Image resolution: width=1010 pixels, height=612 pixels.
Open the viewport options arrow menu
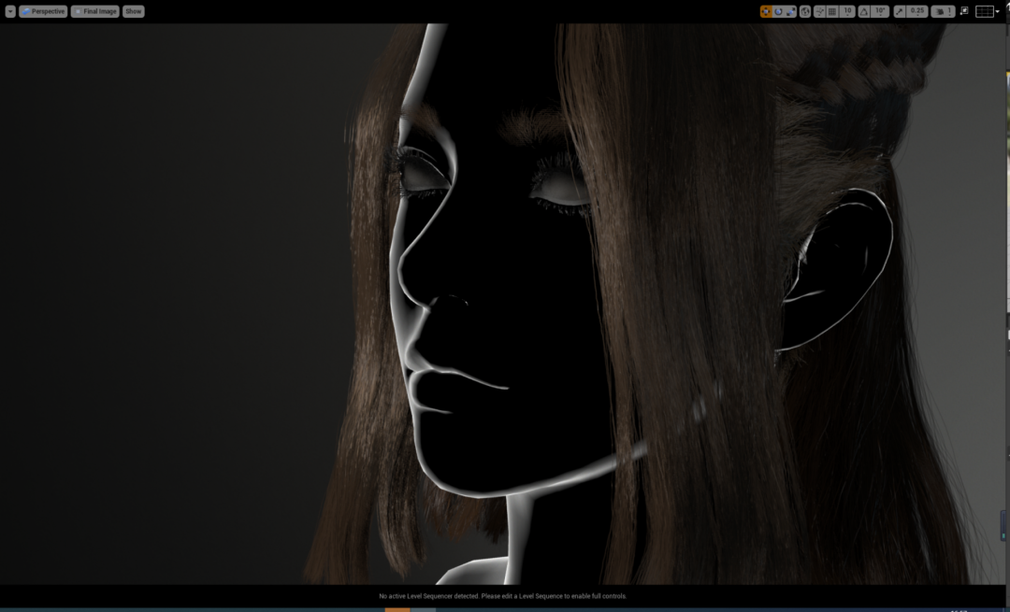(10, 11)
